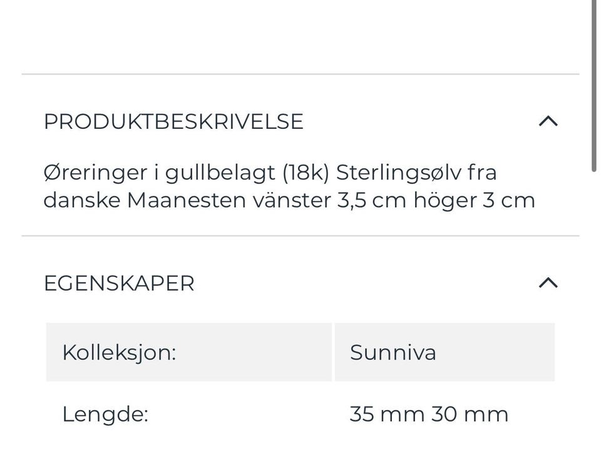This screenshot has width=601, height=464.
Task: Click the divider line above PRODUKTBESKRIVELSE
Action: pyautogui.click(x=300, y=74)
